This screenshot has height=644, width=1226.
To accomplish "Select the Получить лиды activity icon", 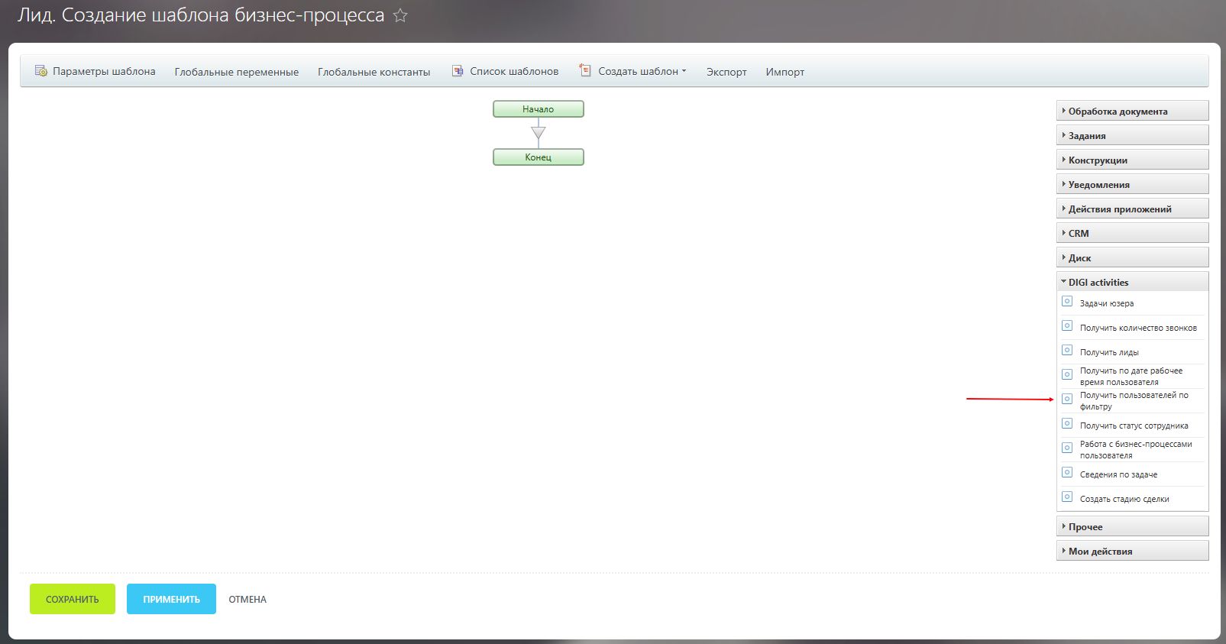I will tap(1067, 351).
